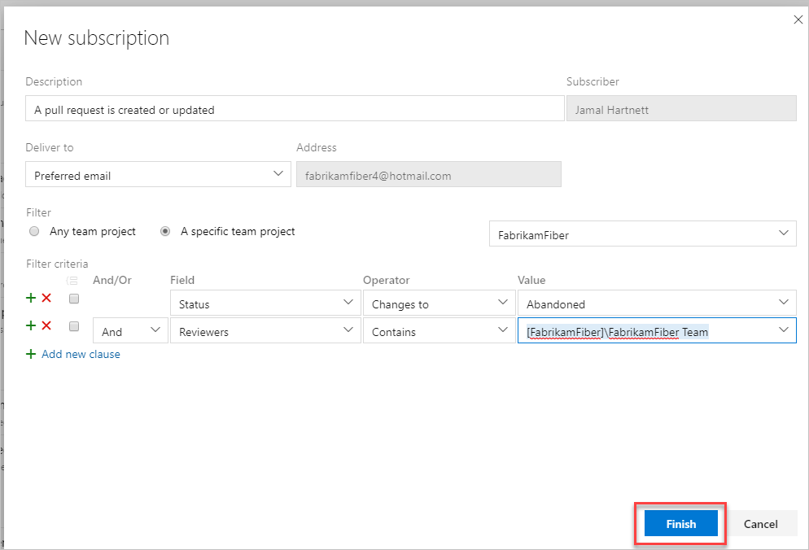Screen dimensions: 809x550
Task: Open the Contains operator dropdown
Action: pos(439,330)
